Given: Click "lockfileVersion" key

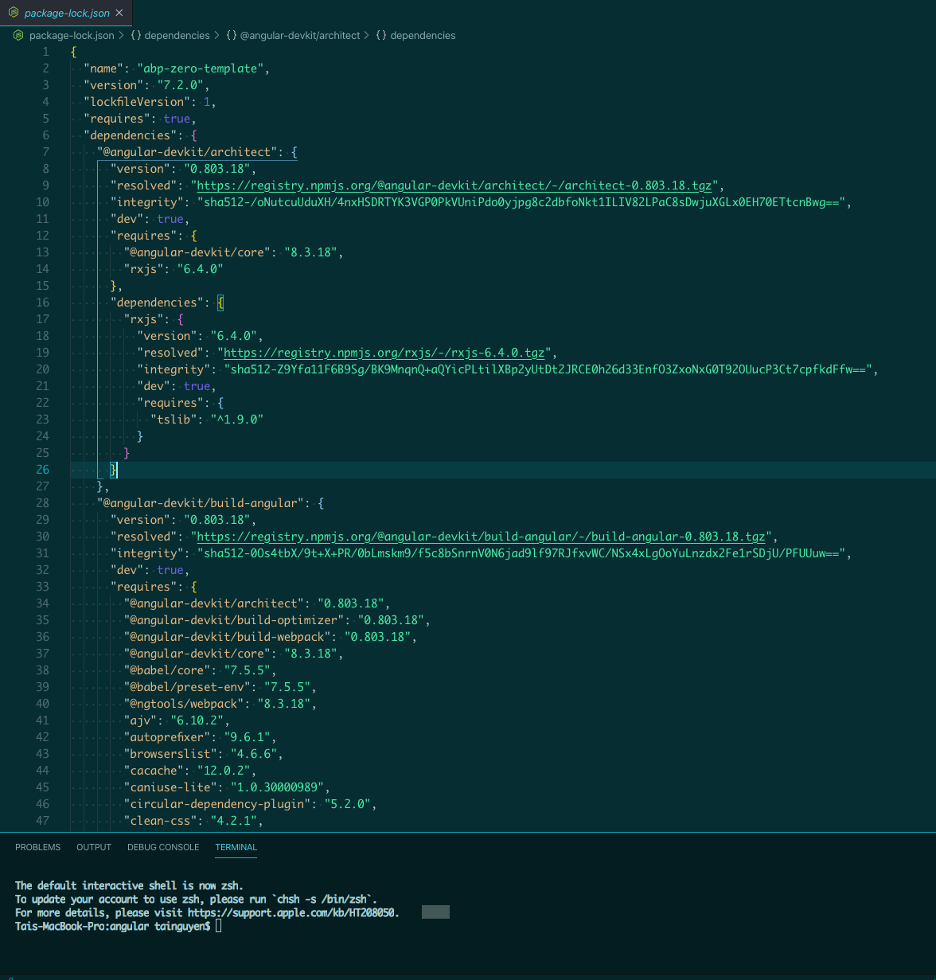Looking at the screenshot, I should [137, 102].
